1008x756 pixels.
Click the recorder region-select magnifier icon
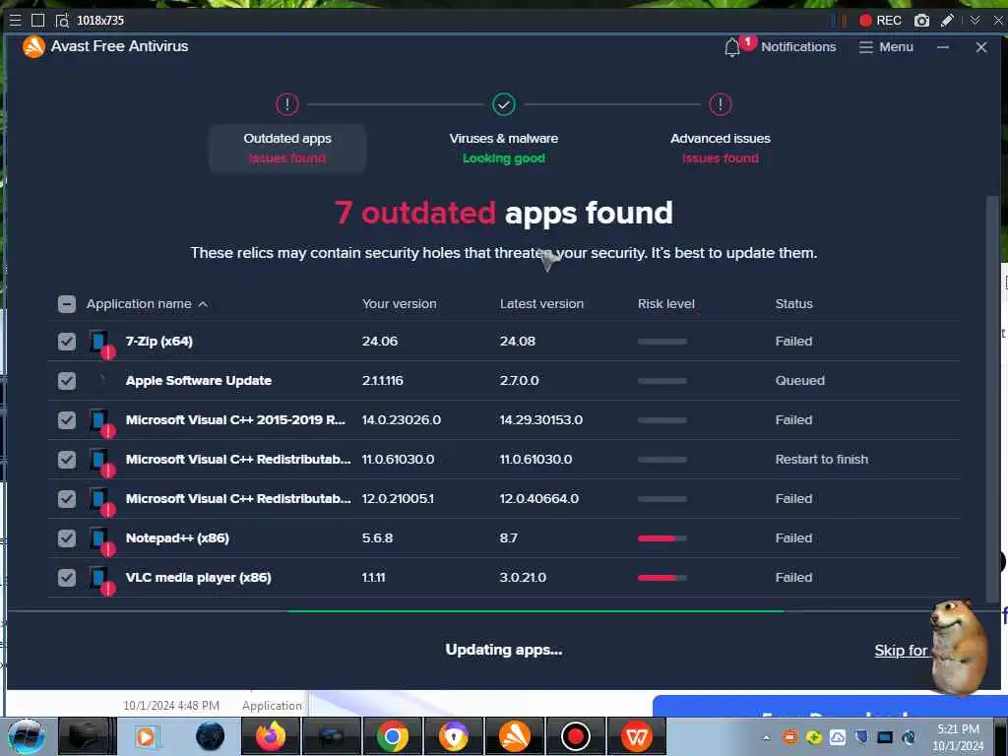(x=62, y=20)
